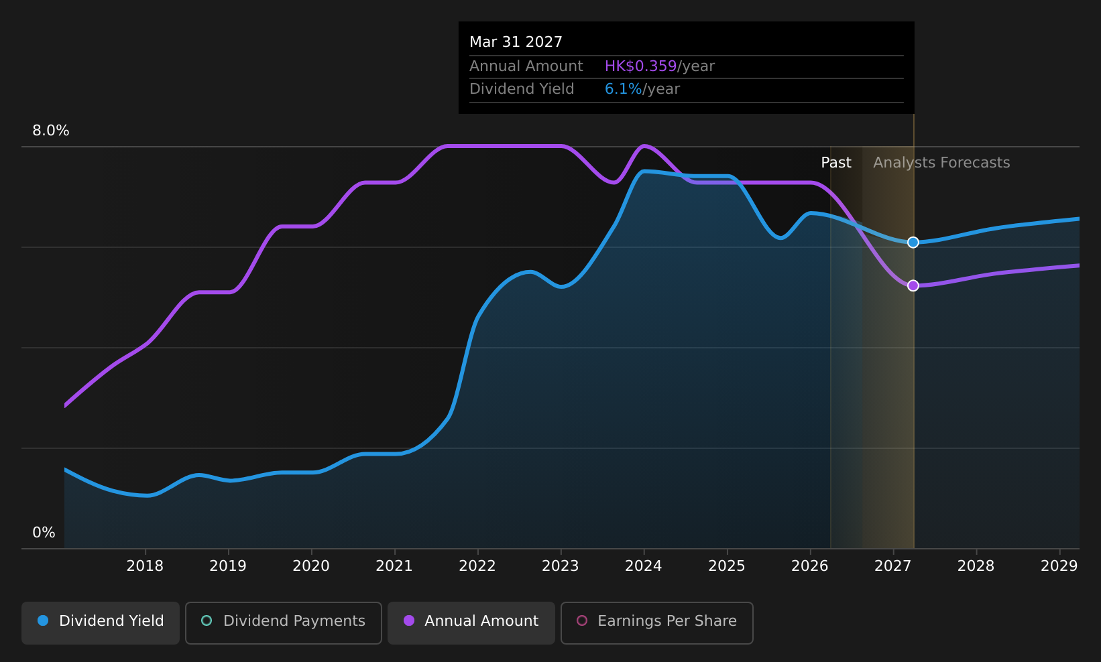Click the Analysts Forecasts region label

tap(941, 163)
